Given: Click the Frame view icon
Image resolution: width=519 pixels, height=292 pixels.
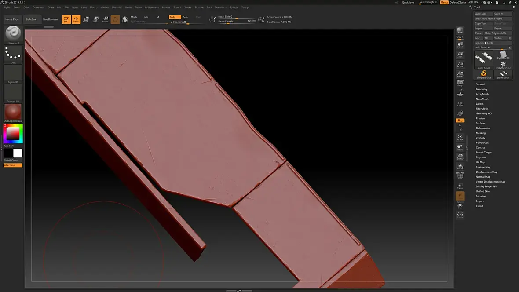Looking at the screenshot, I should (460, 137).
